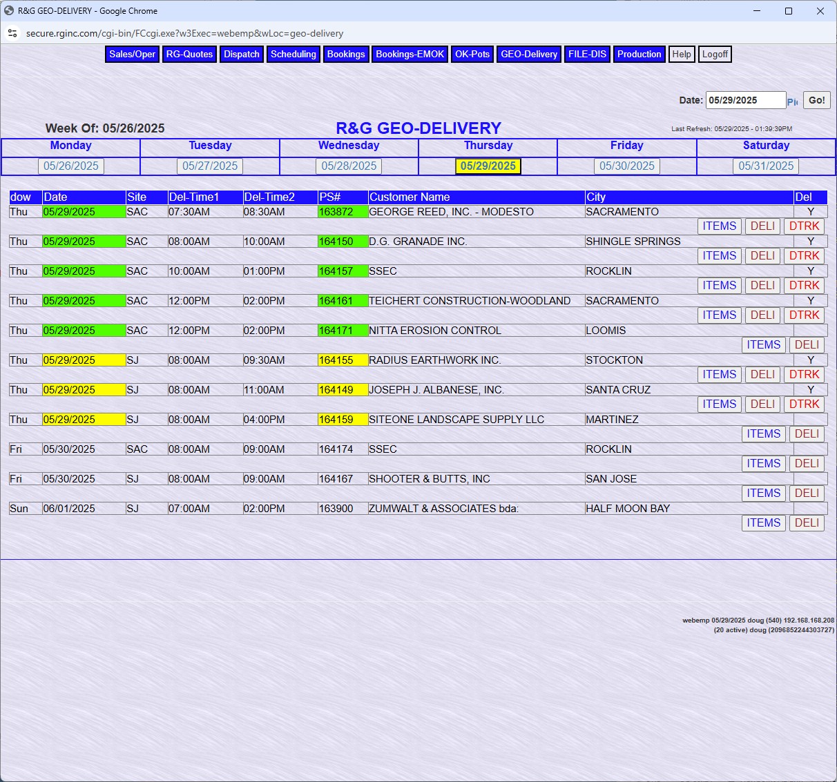Click SHINGLE SPRINGS city cell
837x782 pixels.
(x=689, y=242)
